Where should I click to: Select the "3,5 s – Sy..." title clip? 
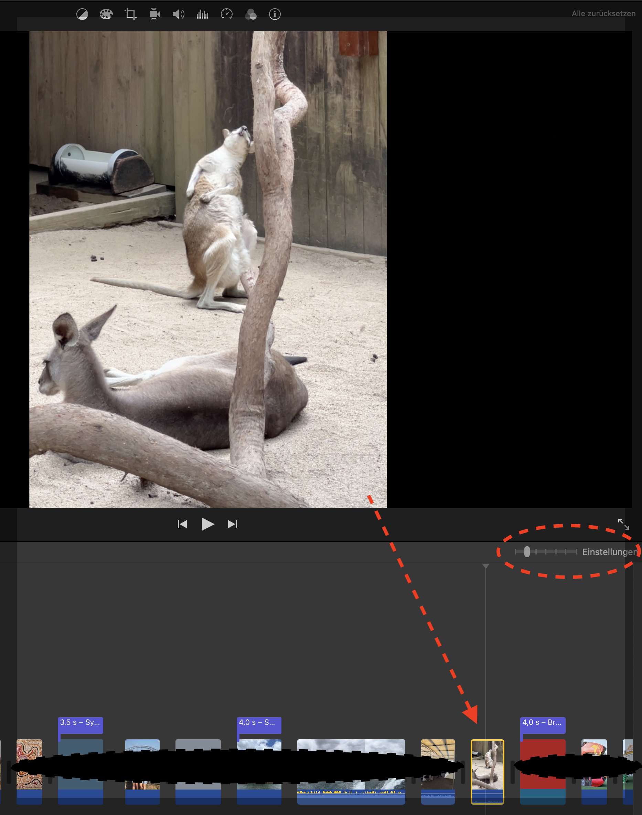81,725
